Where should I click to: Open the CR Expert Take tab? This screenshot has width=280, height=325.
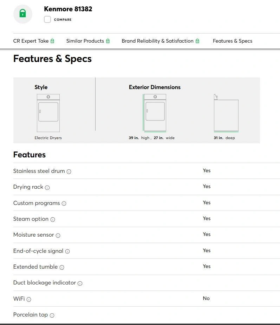coord(34,41)
